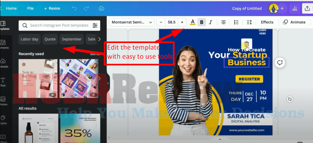Open the text color picker
Image resolution: width=313 pixels, height=143 pixels.
click(x=192, y=22)
